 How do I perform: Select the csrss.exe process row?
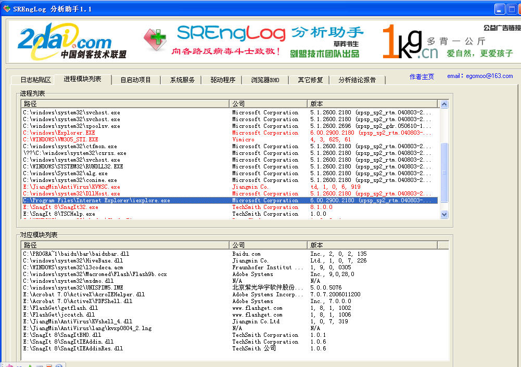pyautogui.click(x=230, y=153)
